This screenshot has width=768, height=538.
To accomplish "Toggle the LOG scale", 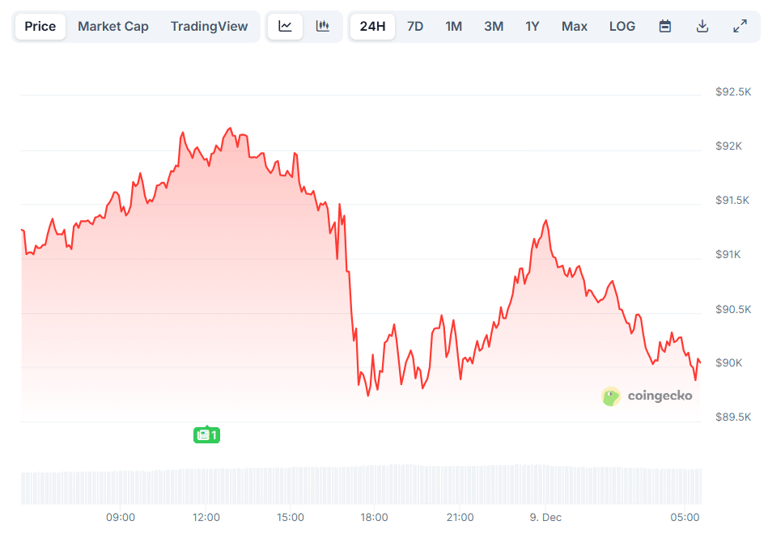I will [x=622, y=26].
